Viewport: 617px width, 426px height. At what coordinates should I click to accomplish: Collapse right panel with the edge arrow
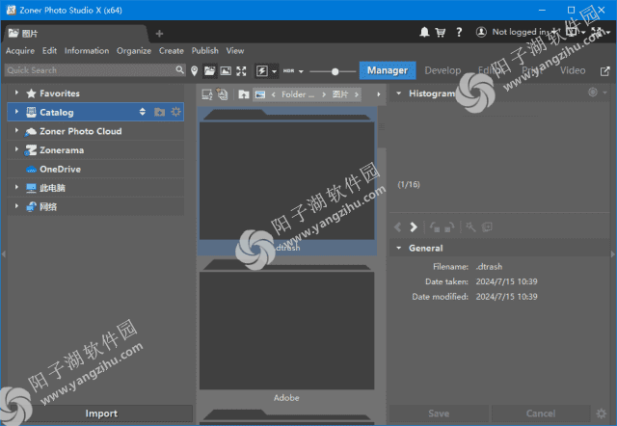(613, 254)
